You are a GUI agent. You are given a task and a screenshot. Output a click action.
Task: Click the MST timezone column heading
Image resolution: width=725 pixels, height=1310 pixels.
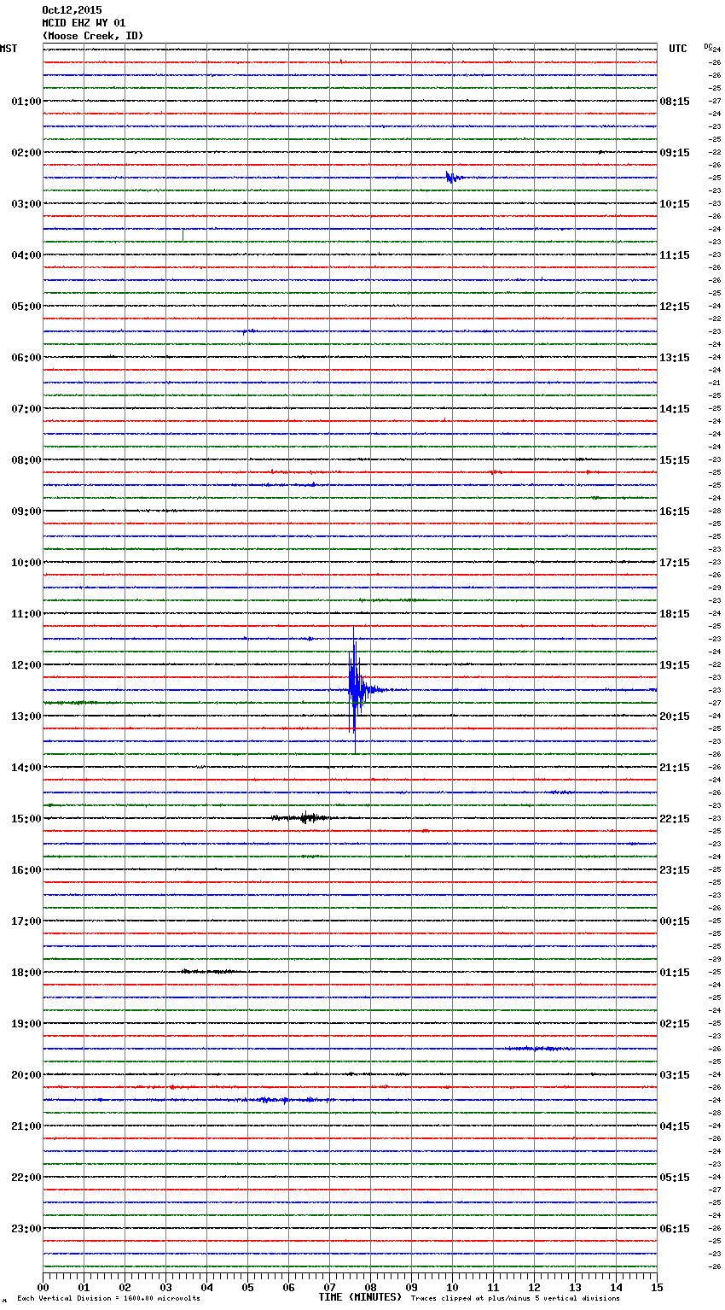click(x=9, y=49)
